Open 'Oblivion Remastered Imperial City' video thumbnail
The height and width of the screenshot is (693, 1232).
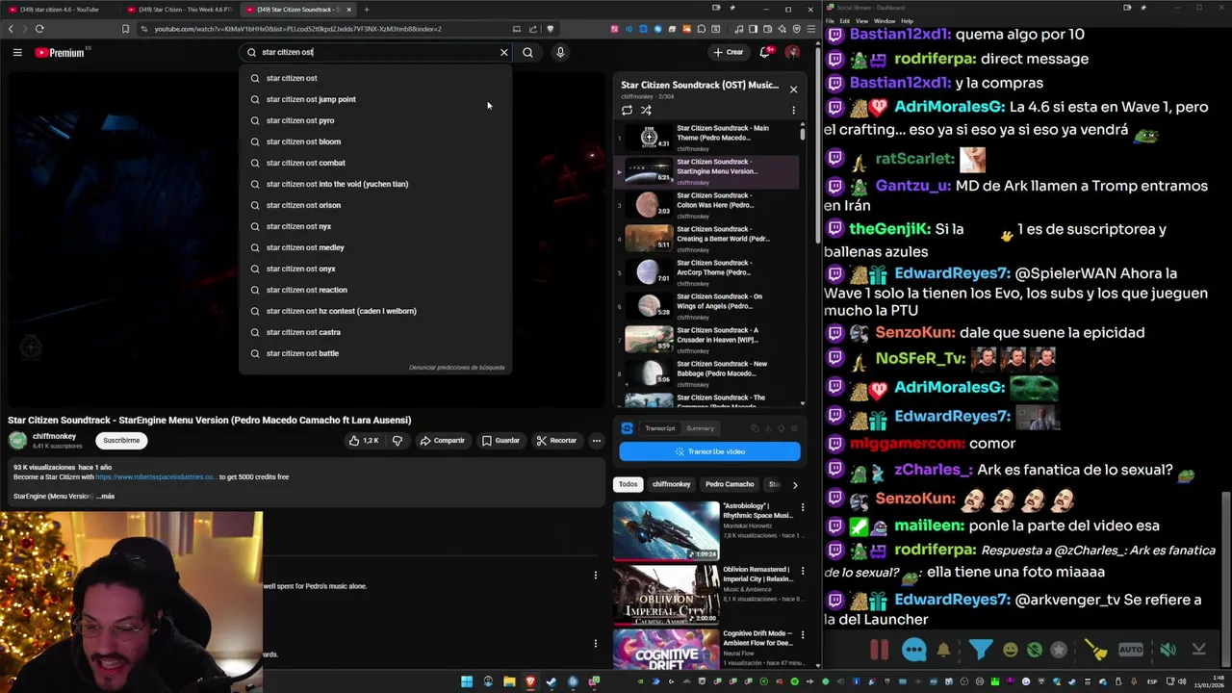click(666, 595)
